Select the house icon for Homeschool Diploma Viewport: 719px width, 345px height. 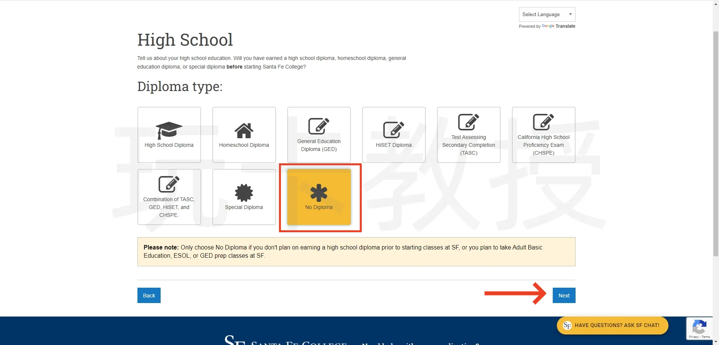tap(244, 131)
